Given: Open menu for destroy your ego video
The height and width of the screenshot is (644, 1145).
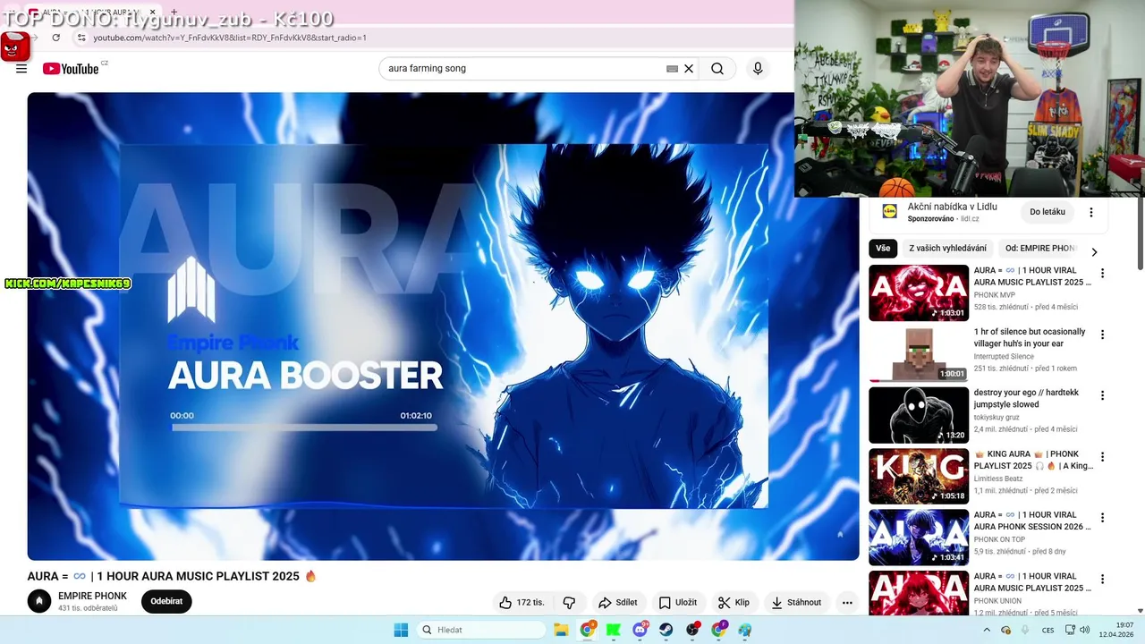Looking at the screenshot, I should (1102, 395).
